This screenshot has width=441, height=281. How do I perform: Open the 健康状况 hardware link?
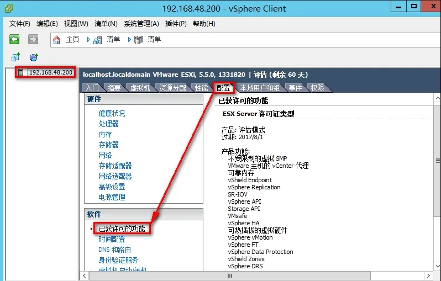click(112, 113)
